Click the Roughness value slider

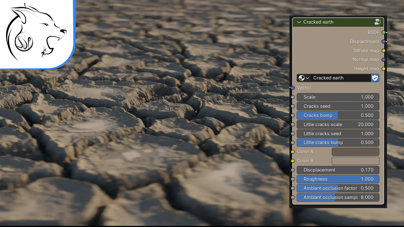(338, 179)
